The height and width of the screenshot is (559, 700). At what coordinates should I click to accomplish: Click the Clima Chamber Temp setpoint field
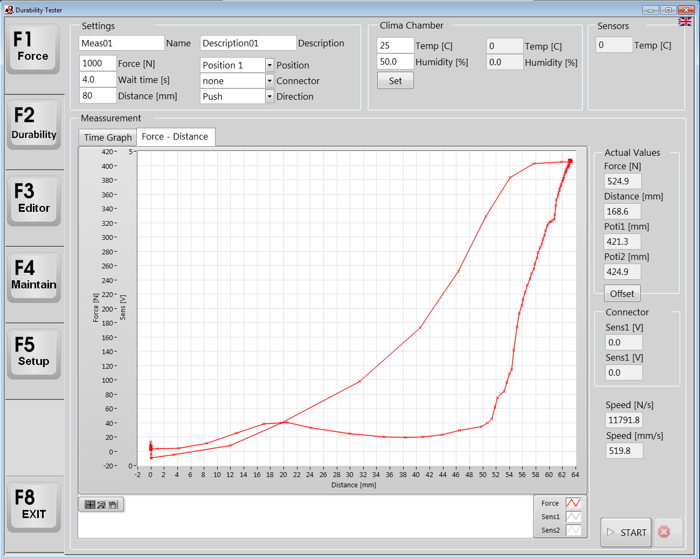point(395,45)
